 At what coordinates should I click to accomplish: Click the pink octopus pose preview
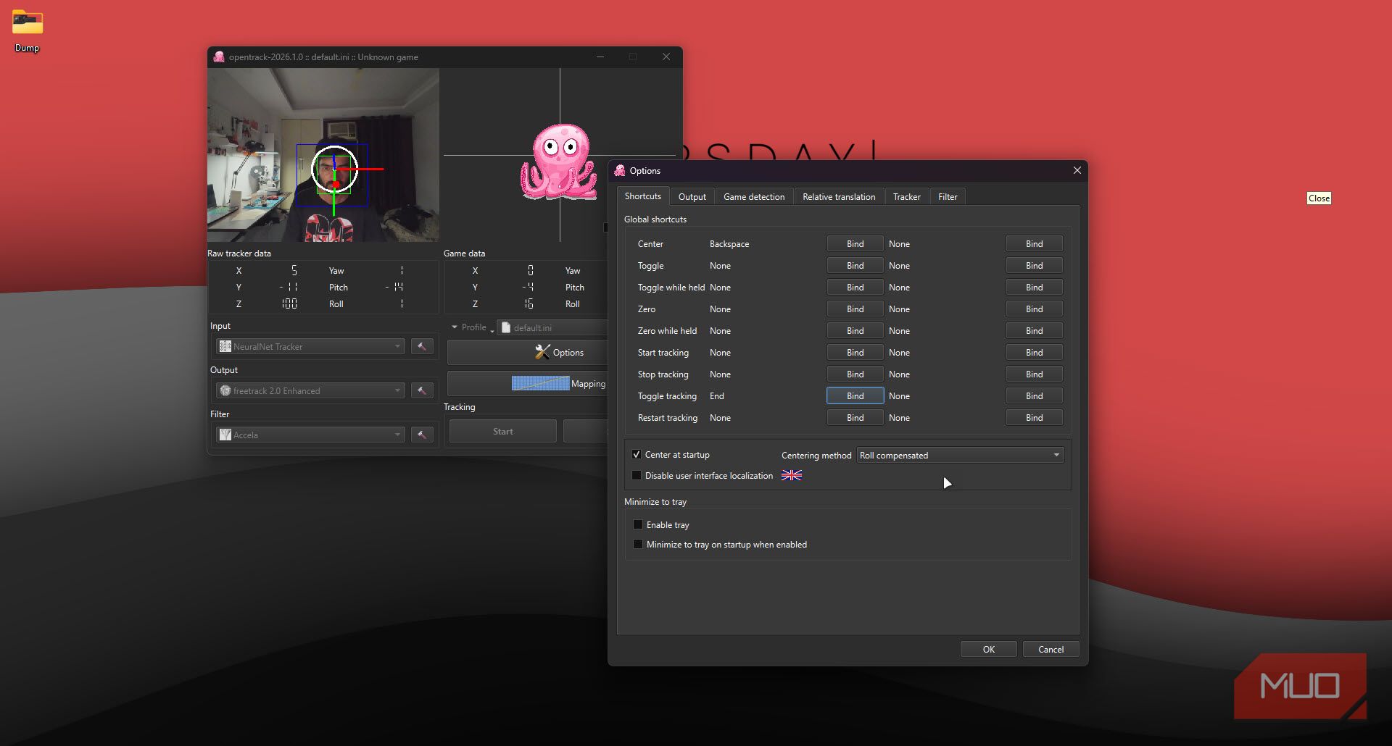[x=558, y=162]
